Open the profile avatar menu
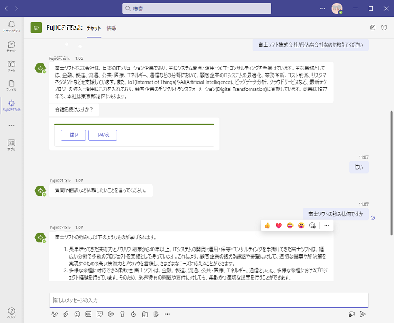 [337, 8]
